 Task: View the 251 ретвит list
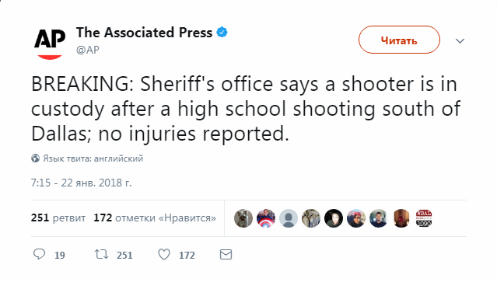click(x=58, y=218)
